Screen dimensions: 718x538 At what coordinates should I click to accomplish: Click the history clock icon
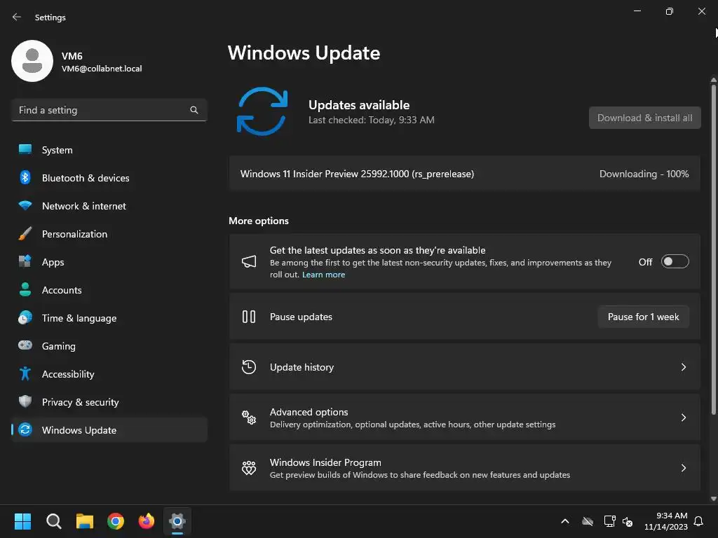[249, 367]
